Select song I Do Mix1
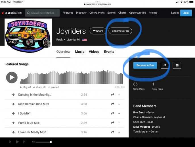 click(24, 113)
